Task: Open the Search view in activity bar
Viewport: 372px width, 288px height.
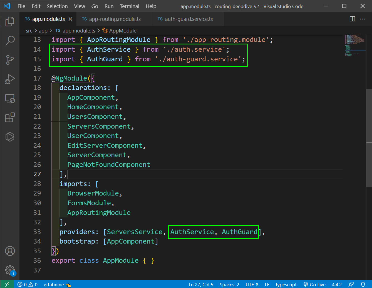Action: click(x=10, y=41)
